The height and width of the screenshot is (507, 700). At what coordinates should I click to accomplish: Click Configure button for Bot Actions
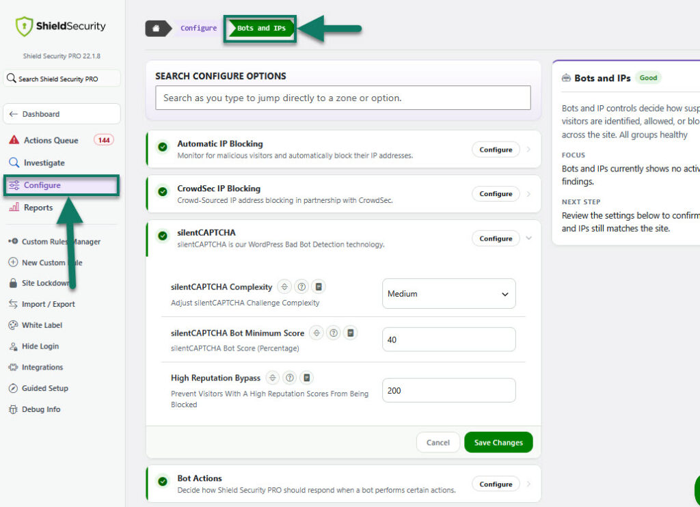click(x=496, y=484)
